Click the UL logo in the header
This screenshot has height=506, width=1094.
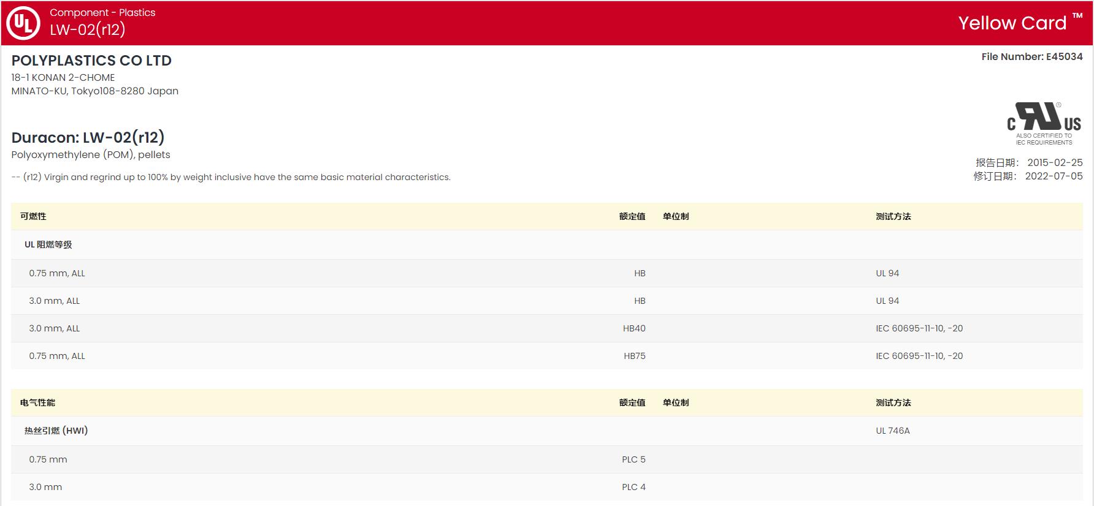23,23
